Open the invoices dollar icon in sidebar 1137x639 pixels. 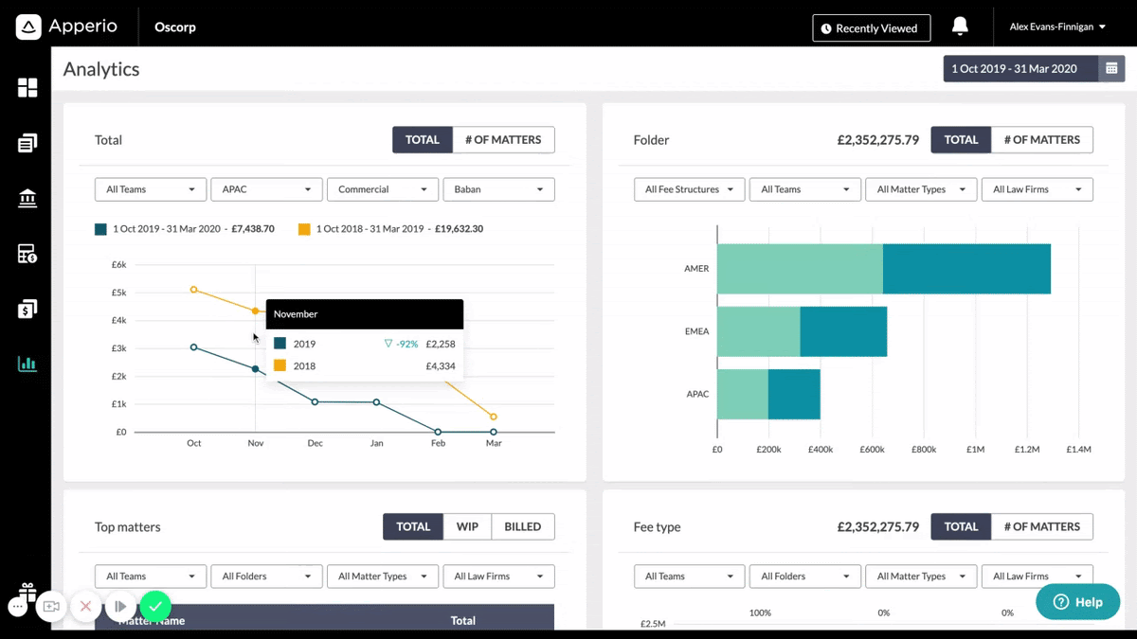[27, 309]
